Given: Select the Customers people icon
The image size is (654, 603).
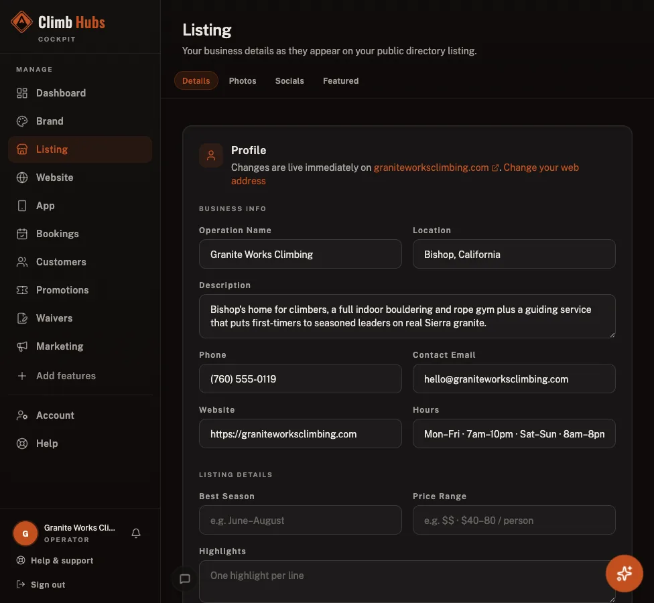Looking at the screenshot, I should [x=22, y=262].
